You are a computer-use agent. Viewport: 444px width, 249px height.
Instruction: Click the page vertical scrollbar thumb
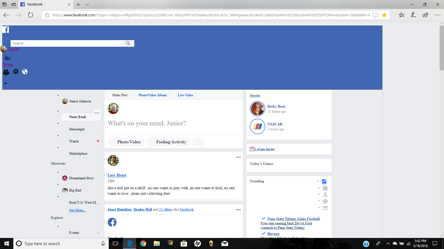[x=442, y=48]
